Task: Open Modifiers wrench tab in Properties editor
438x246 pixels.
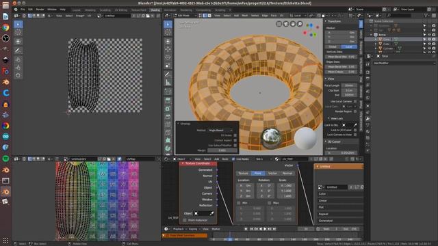Action: (x=368, y=119)
